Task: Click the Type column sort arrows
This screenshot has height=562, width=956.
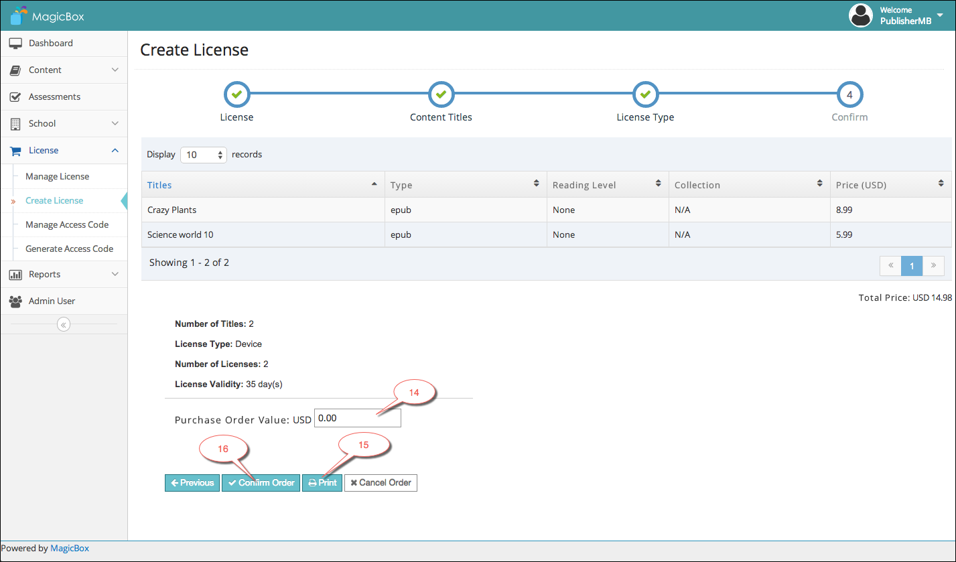Action: [x=536, y=183]
